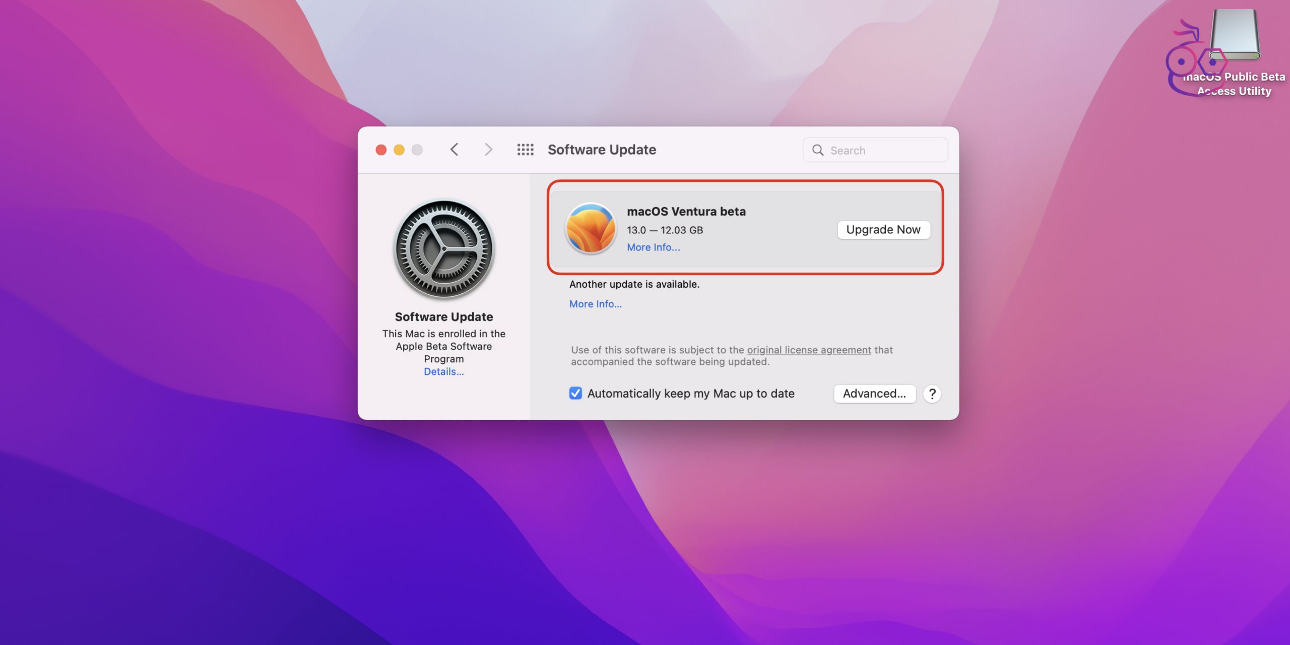Click the Software Update gear icon

444,248
